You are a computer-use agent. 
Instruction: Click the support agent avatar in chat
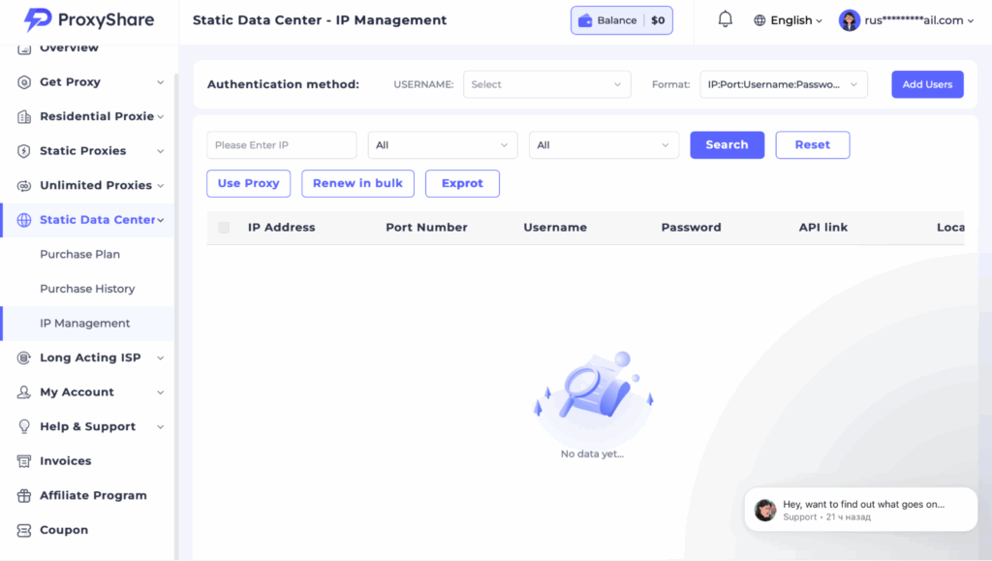point(765,510)
